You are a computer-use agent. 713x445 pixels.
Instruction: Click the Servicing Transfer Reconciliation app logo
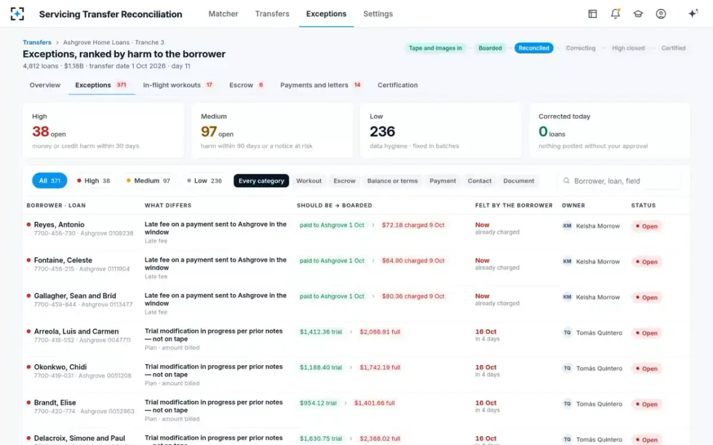[x=17, y=14]
